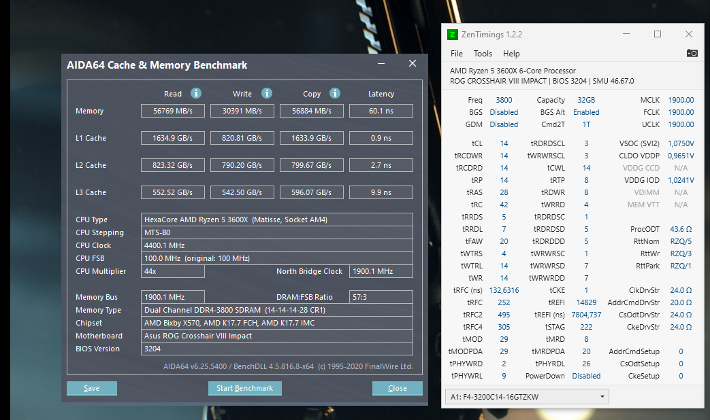Image resolution: width=710 pixels, height=420 pixels.
Task: Click CLDO VDDP value 0,9651V
Action: point(681,156)
